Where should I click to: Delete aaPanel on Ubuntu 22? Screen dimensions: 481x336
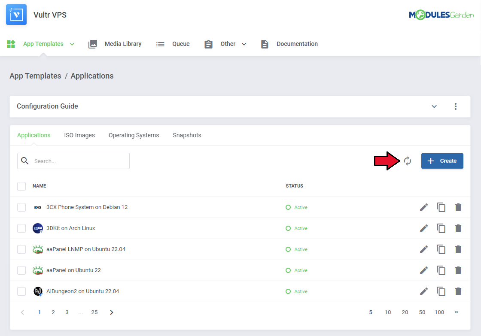pos(458,270)
